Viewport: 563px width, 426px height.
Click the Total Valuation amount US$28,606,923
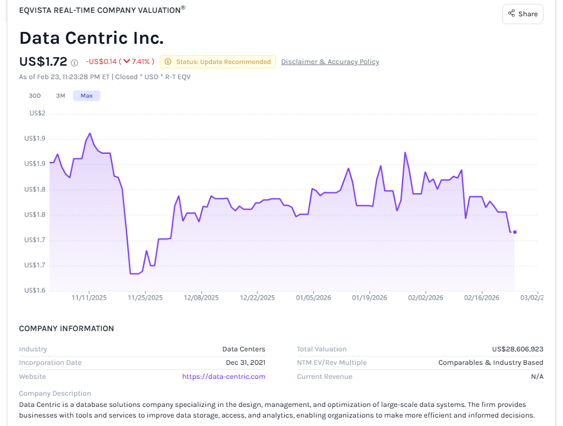tap(518, 349)
